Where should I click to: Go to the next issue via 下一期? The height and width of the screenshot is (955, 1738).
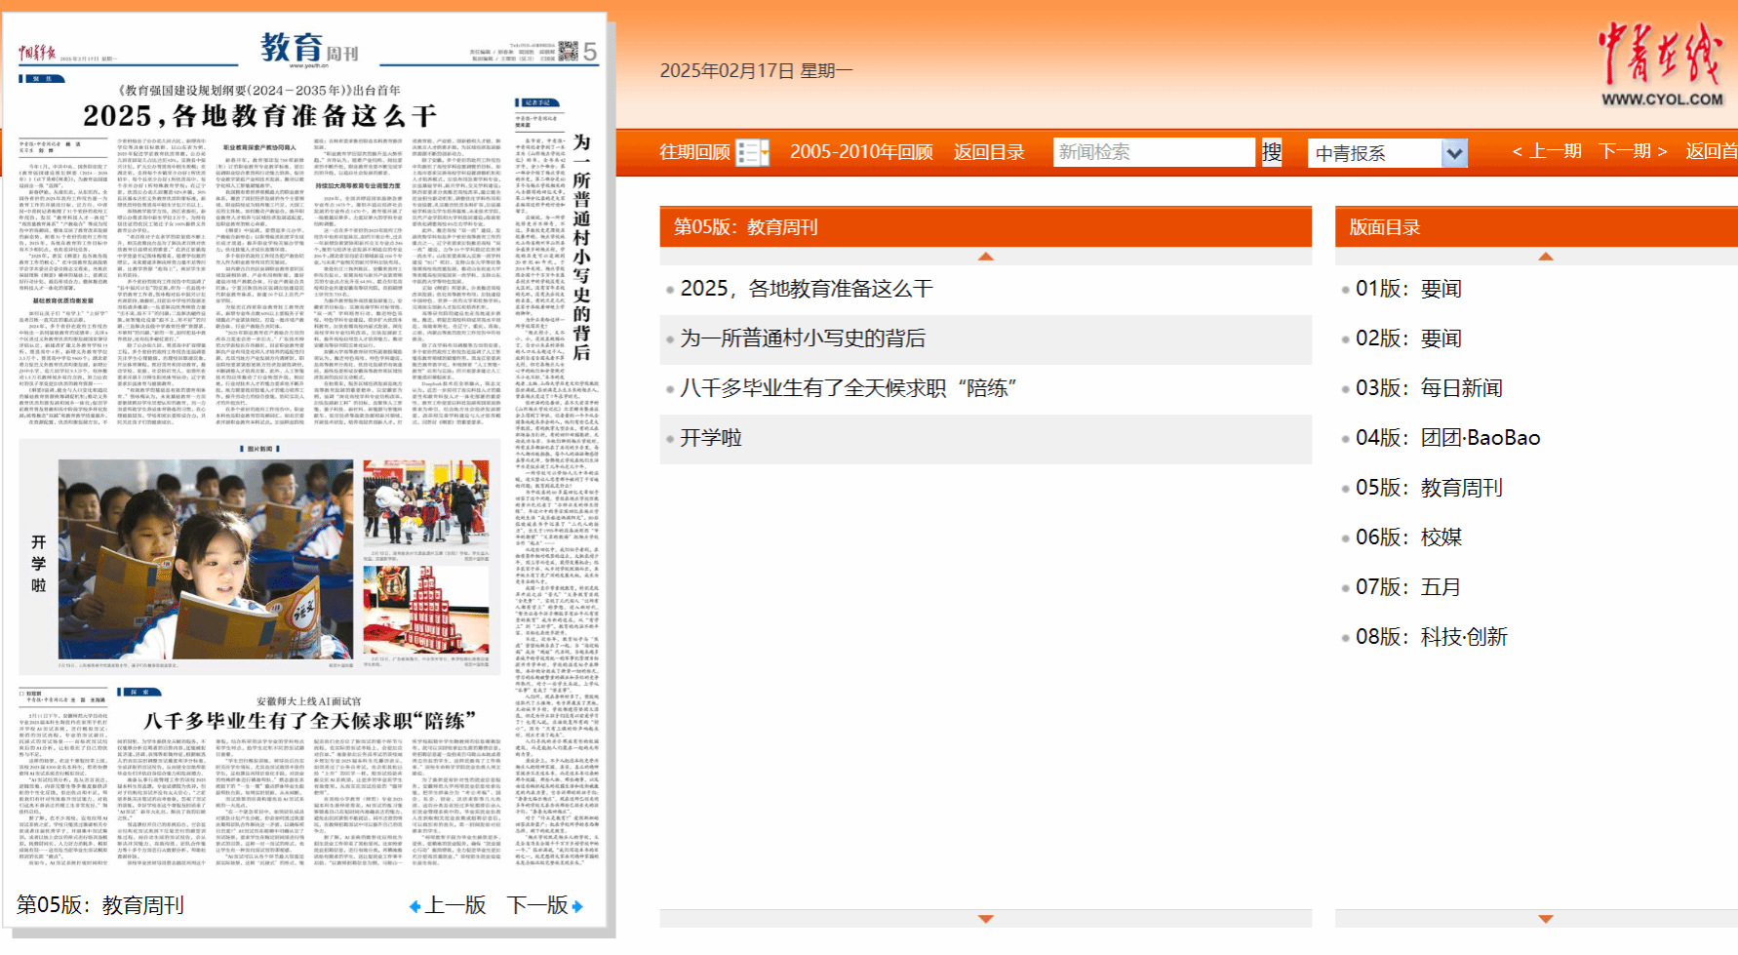[1634, 151]
